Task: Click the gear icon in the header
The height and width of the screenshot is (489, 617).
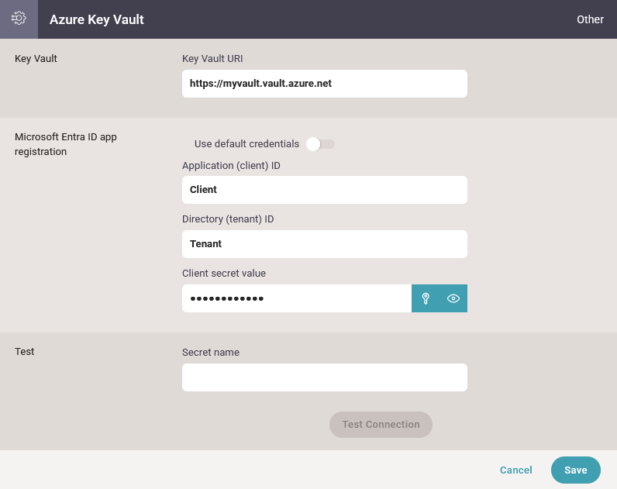Action: point(19,19)
